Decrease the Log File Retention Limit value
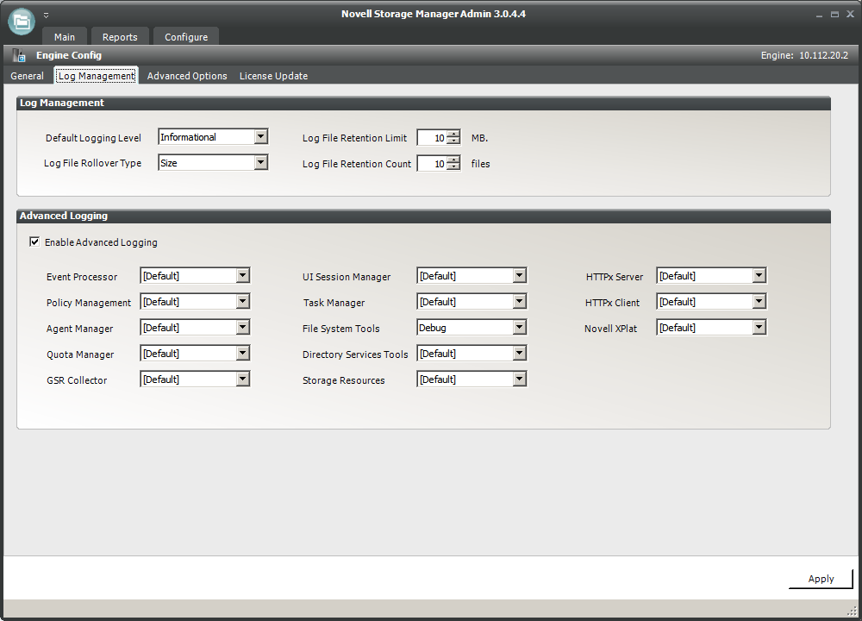The width and height of the screenshot is (862, 621). tap(453, 141)
